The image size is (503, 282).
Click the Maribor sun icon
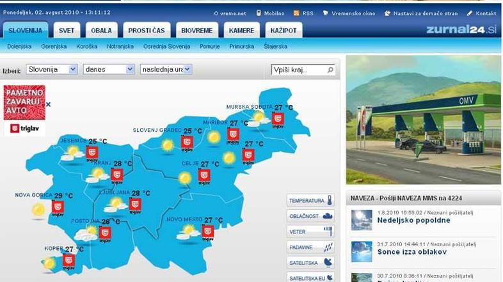(214, 137)
